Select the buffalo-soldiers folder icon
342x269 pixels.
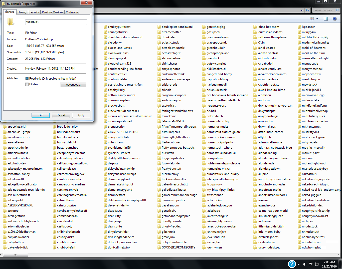click(x=55, y=137)
